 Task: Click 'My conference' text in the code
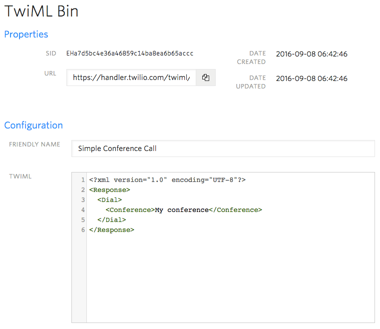click(x=181, y=210)
